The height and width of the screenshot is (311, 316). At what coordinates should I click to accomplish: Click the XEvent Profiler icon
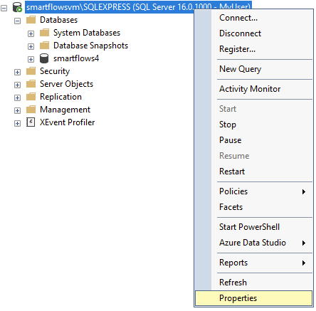click(31, 122)
